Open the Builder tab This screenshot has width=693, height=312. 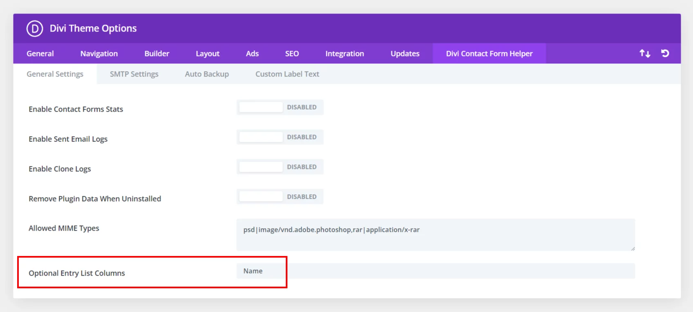pyautogui.click(x=157, y=54)
